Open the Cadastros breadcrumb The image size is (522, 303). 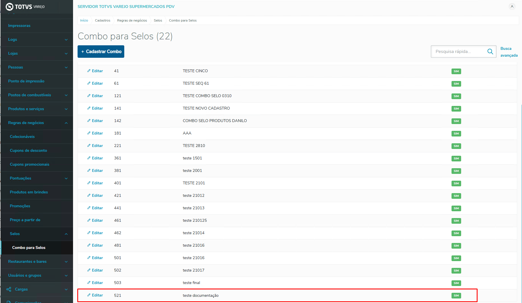click(x=103, y=20)
